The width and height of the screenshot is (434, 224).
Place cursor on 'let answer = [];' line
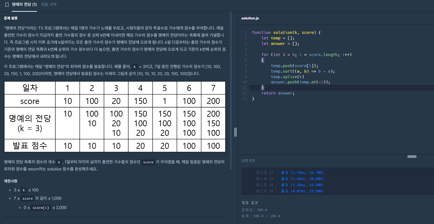point(280,43)
